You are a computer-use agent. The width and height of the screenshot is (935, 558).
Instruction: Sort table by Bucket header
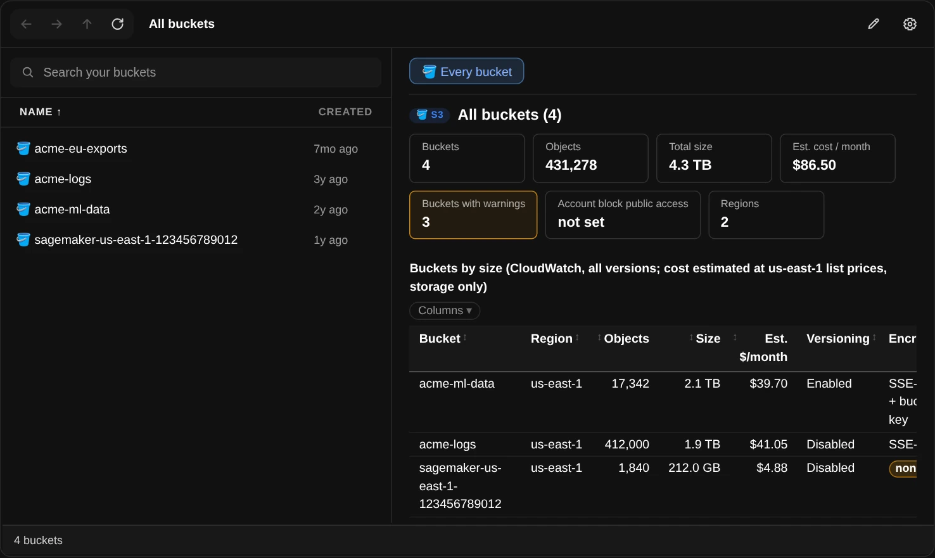point(443,338)
